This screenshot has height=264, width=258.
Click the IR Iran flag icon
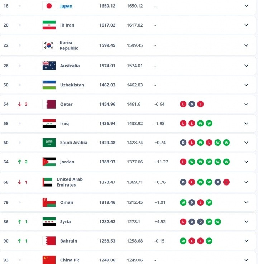coord(49,25)
